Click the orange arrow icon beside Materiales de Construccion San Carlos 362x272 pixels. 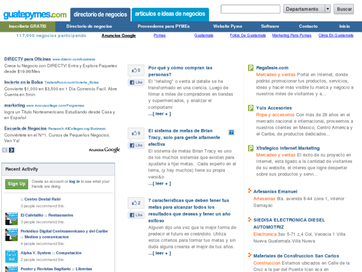point(249,255)
